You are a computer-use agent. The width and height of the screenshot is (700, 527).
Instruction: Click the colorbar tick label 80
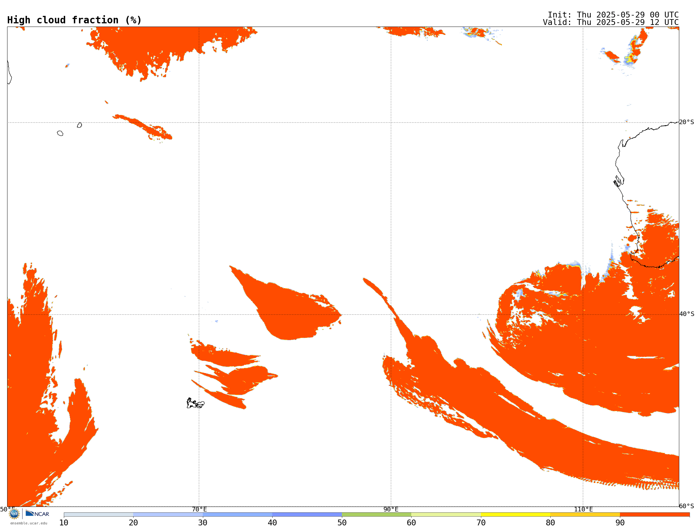point(550,523)
